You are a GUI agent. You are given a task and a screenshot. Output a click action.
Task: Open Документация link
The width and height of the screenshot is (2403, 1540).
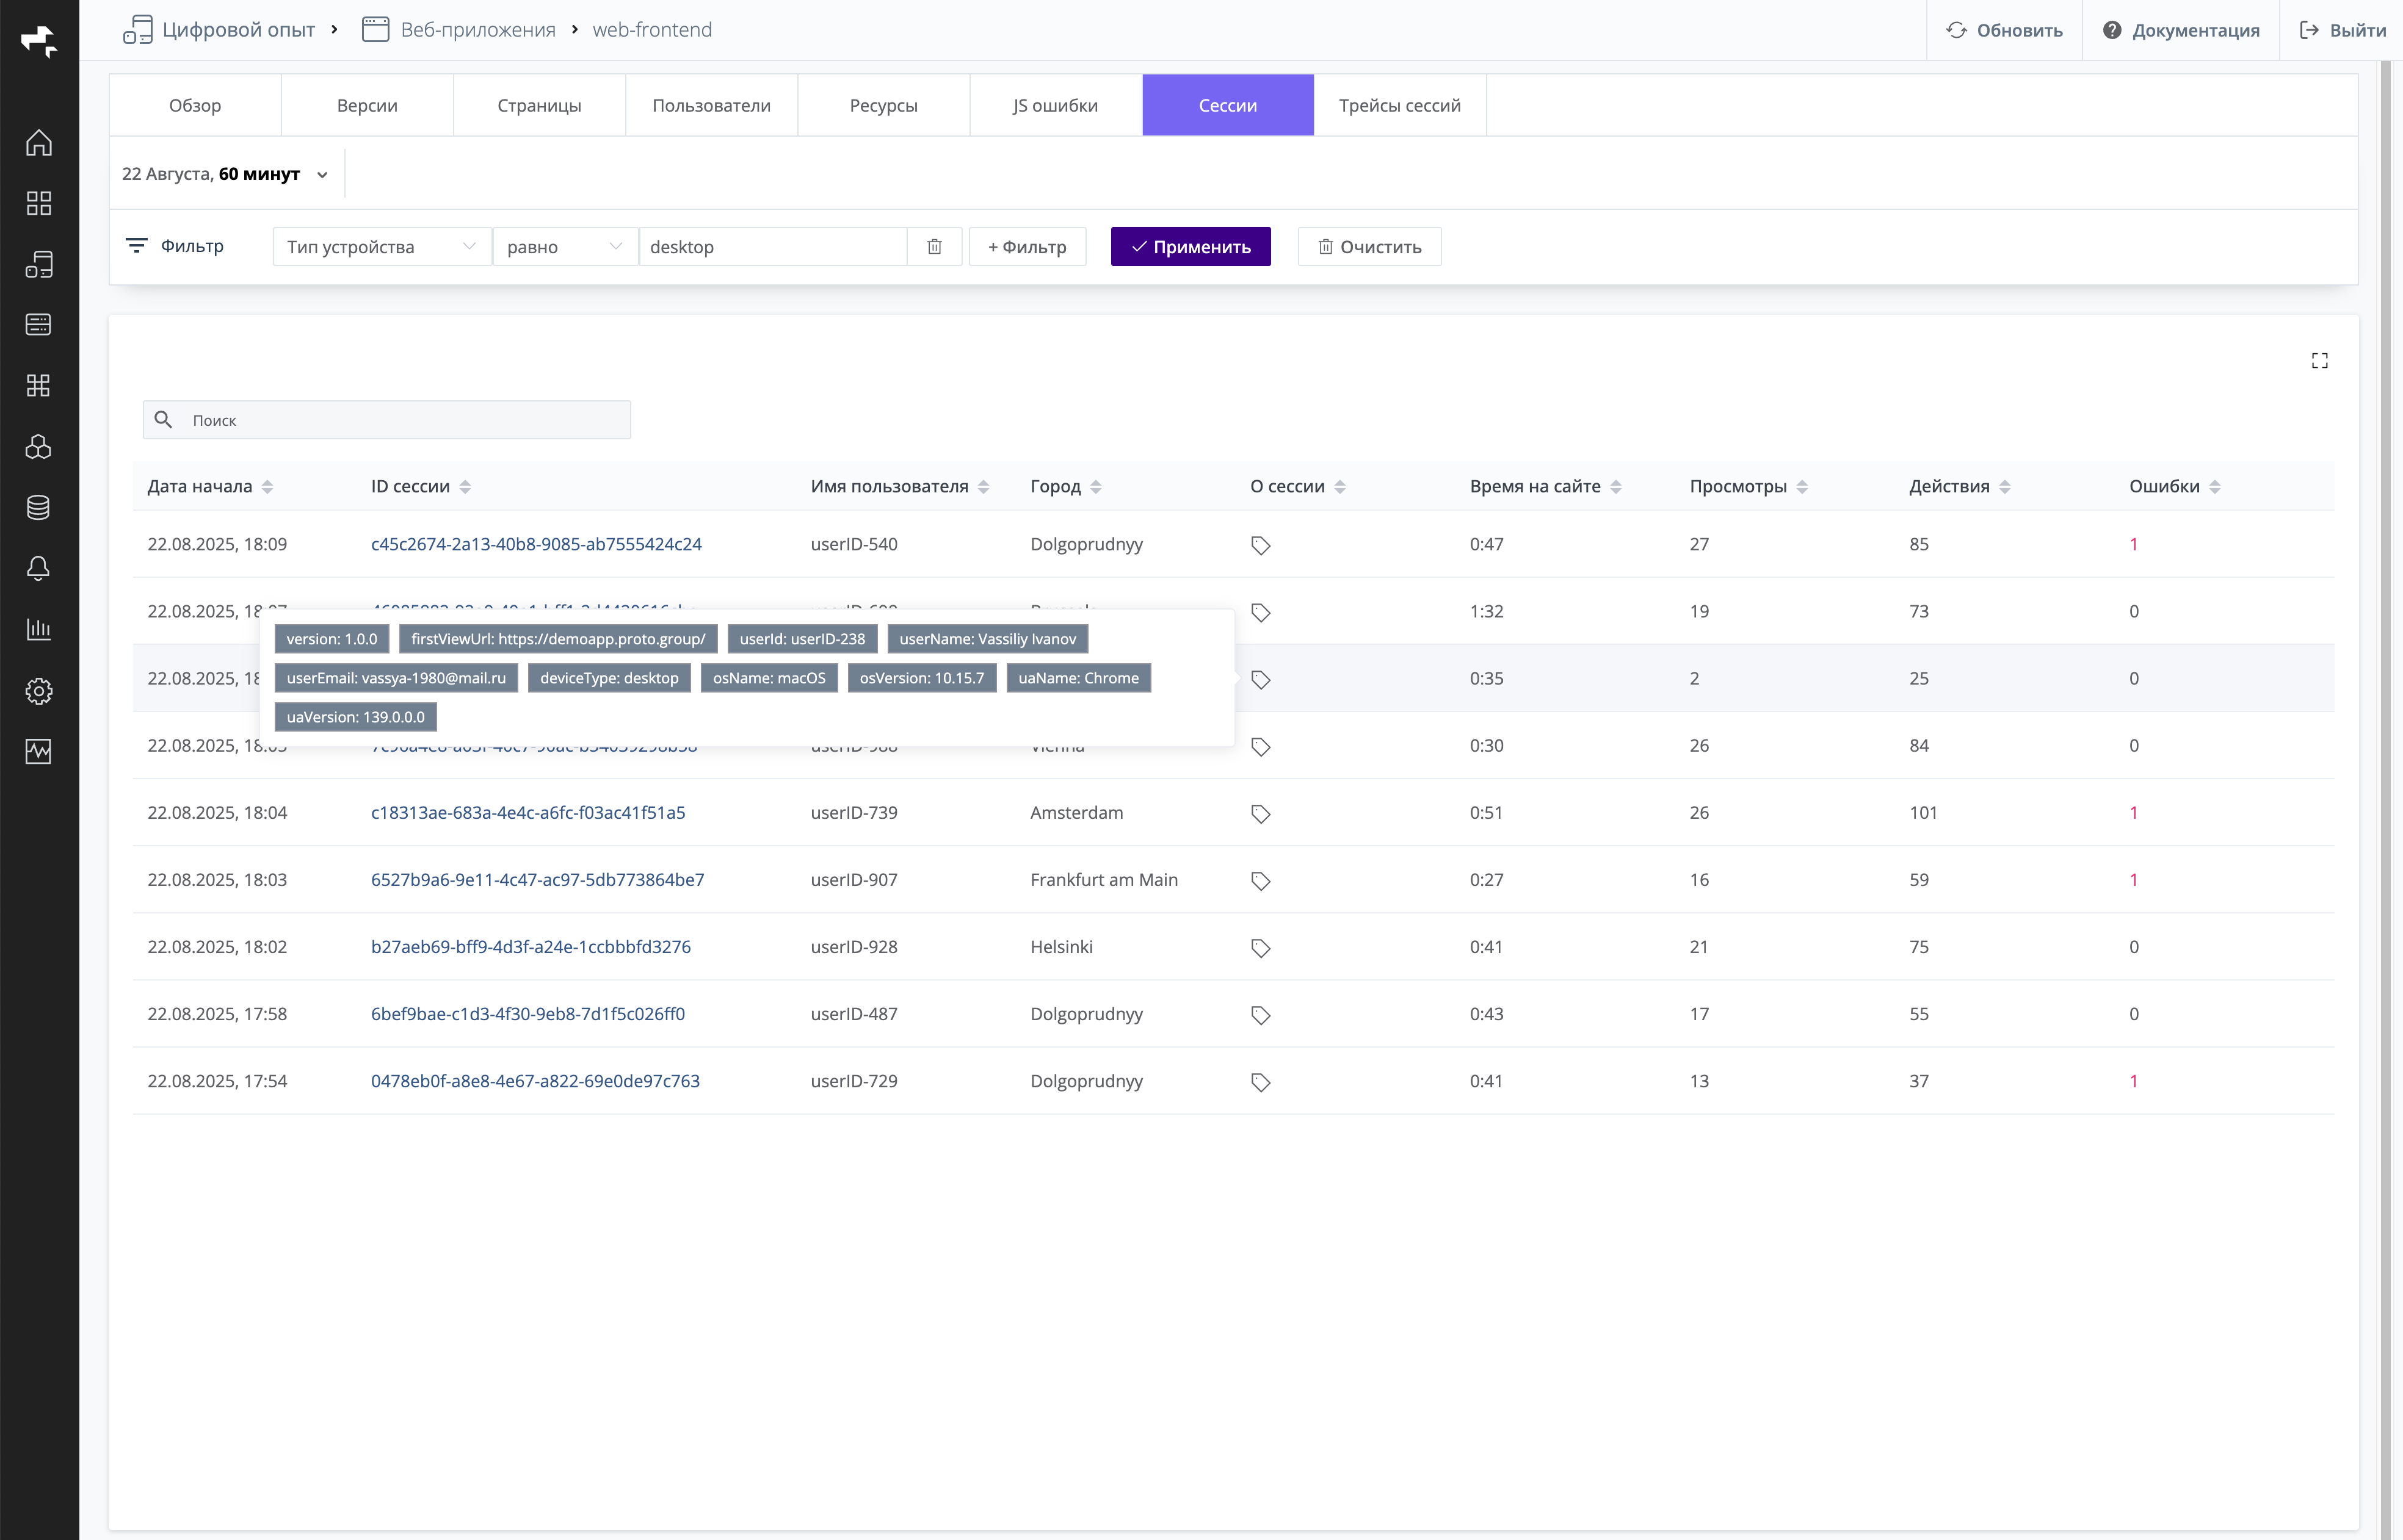point(2181,30)
